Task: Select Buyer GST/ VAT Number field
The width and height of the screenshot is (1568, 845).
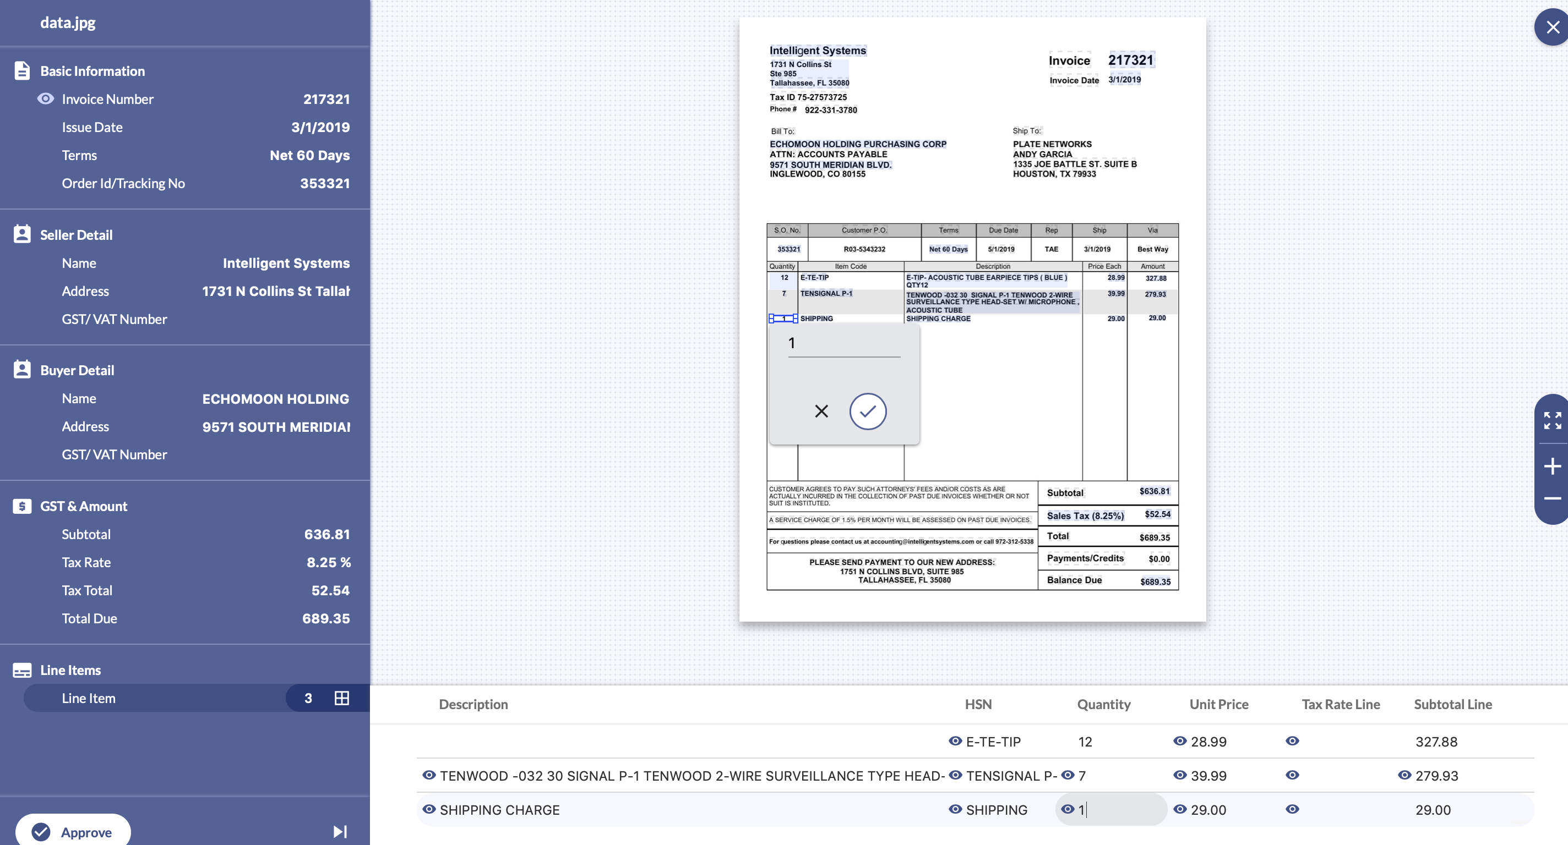Action: pyautogui.click(x=205, y=454)
